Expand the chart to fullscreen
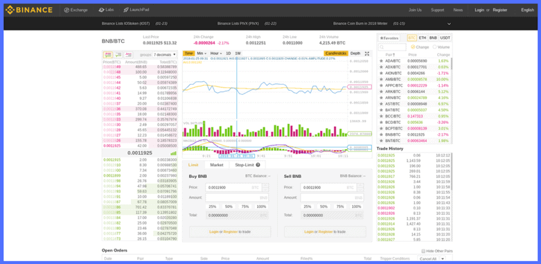541x264 pixels. 367,53
